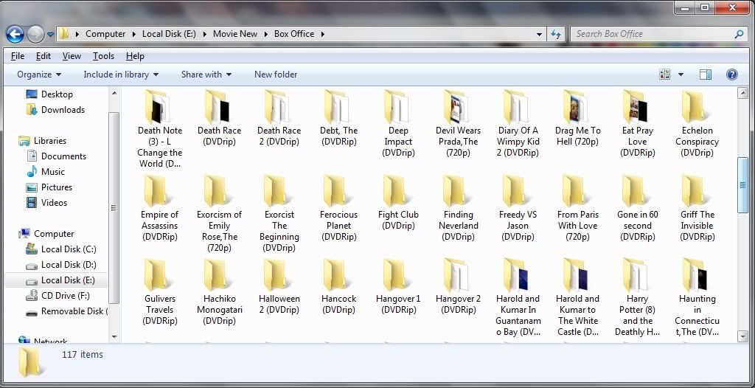Viewport: 755px width, 388px height.
Task: Open the Edit menu
Action: pyautogui.click(x=44, y=56)
